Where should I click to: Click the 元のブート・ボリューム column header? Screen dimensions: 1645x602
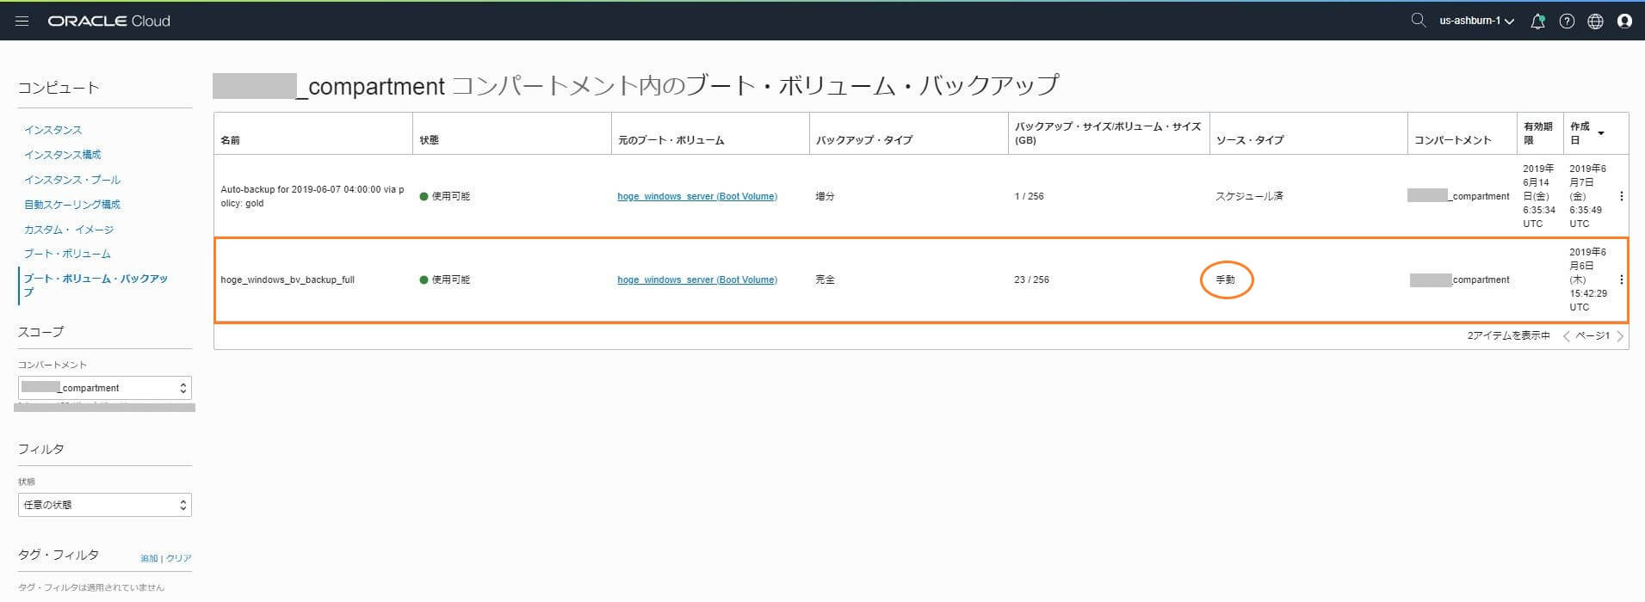[671, 140]
